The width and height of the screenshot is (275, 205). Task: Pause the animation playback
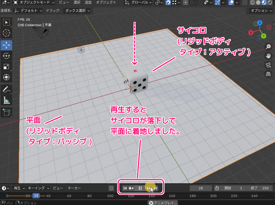(x=140, y=188)
